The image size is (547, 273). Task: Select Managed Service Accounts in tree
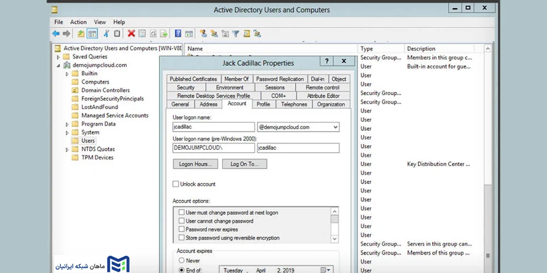tap(115, 116)
